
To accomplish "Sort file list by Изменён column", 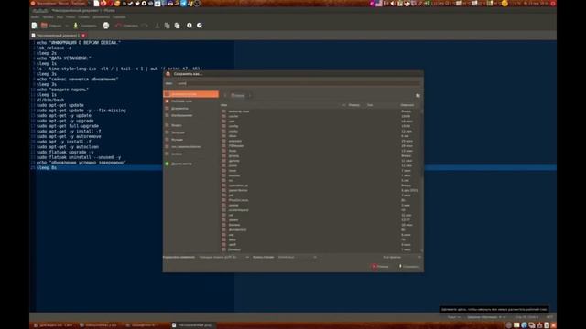I will click(x=407, y=105).
